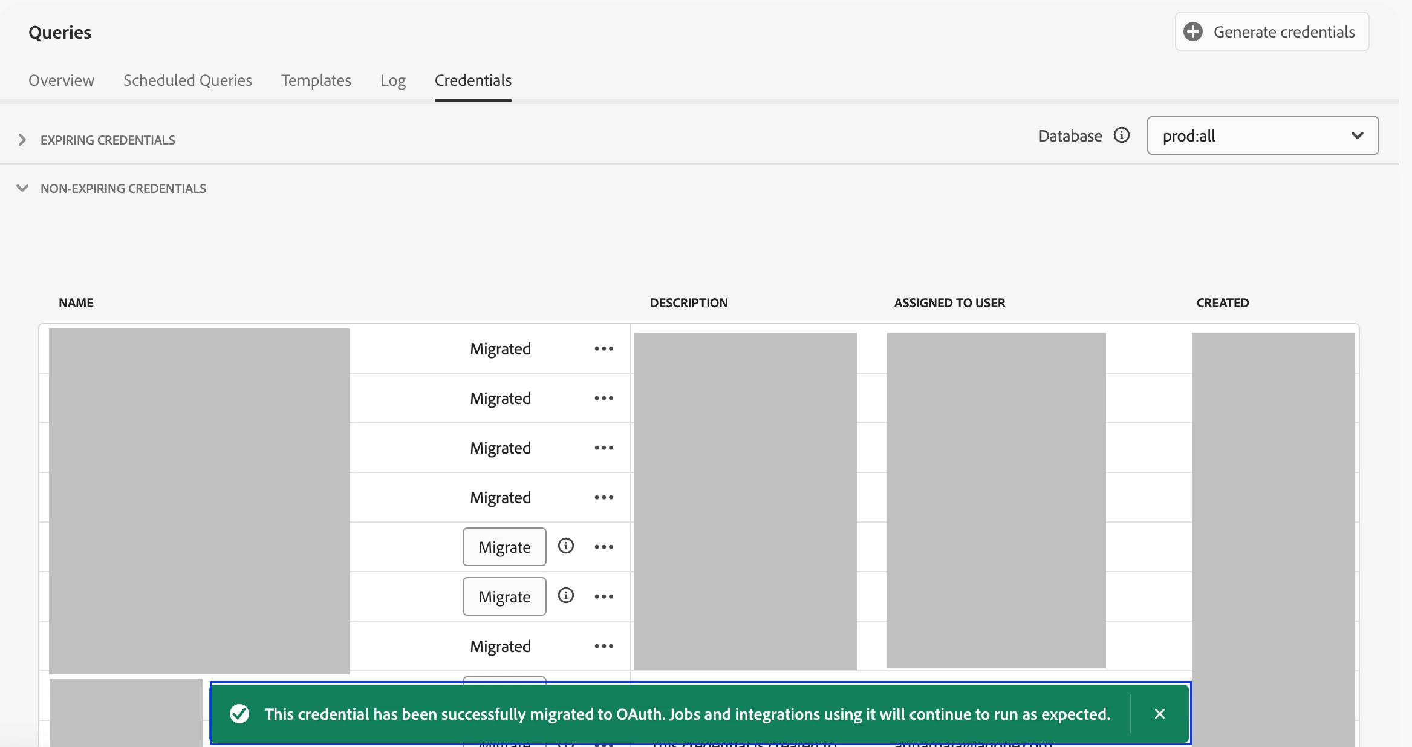This screenshot has width=1412, height=747.
Task: Dismiss the OAuth migration success toast
Action: (x=1159, y=714)
